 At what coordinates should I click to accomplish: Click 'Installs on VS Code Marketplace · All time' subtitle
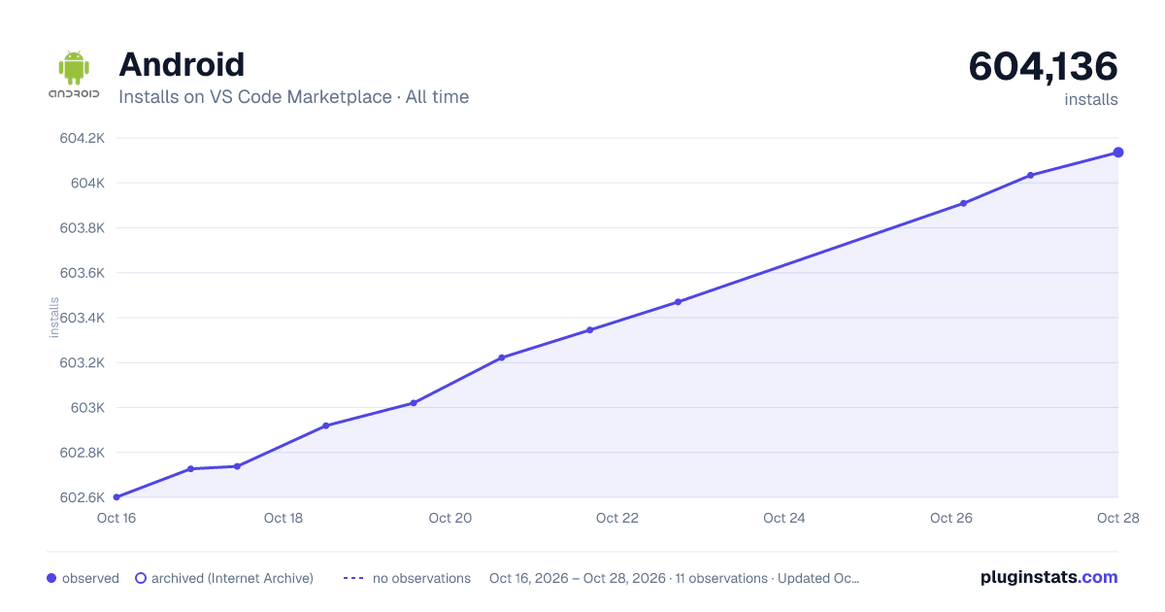[293, 97]
